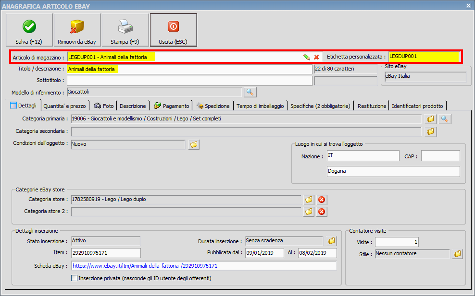Open folder picker for Condizioni dell'oggetto
The width and height of the screenshot is (475, 296).
(194, 144)
